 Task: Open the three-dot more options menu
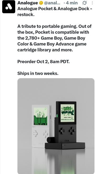tap(92, 3)
